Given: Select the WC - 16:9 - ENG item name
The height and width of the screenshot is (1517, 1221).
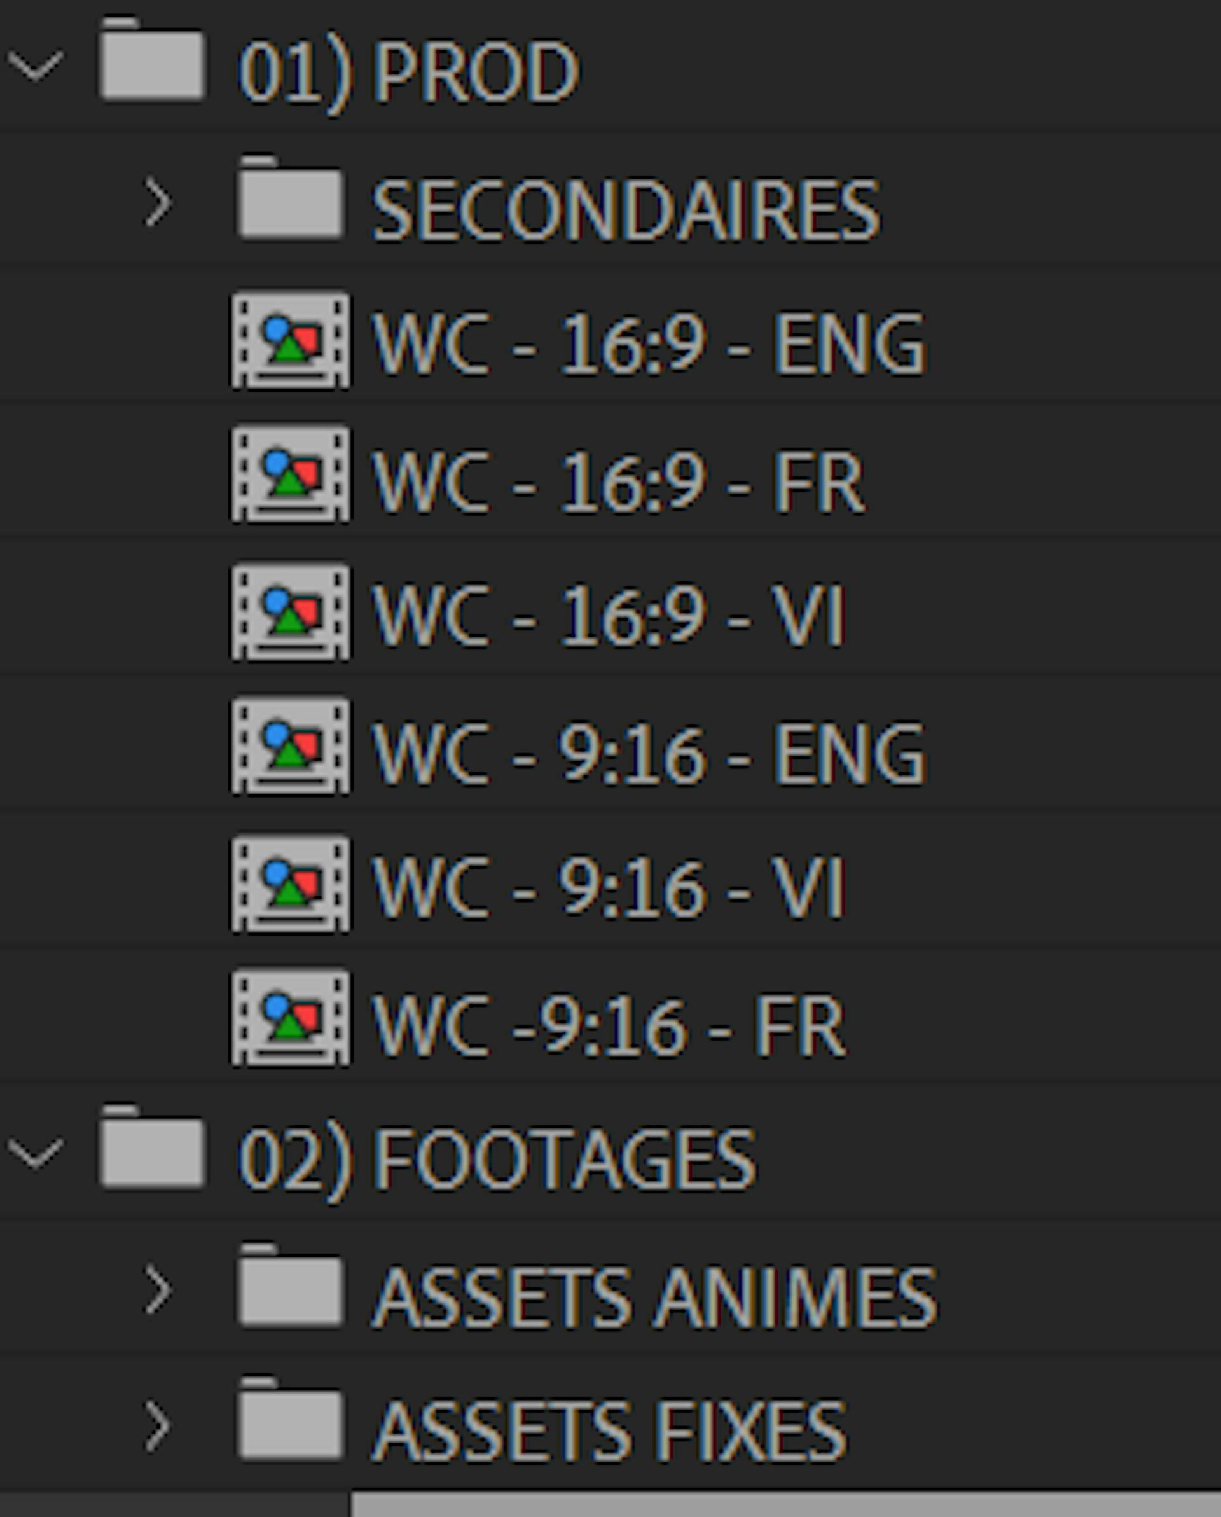Looking at the screenshot, I should tap(647, 344).
